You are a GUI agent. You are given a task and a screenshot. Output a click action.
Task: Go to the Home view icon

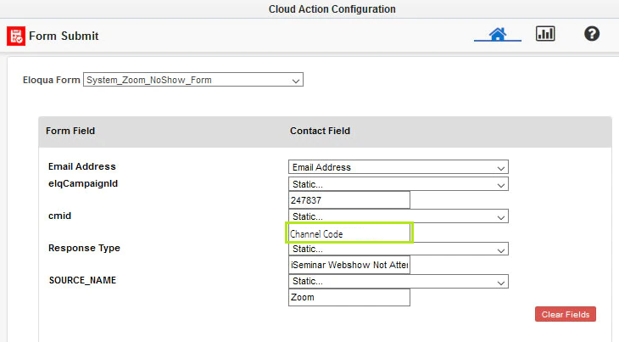(498, 34)
